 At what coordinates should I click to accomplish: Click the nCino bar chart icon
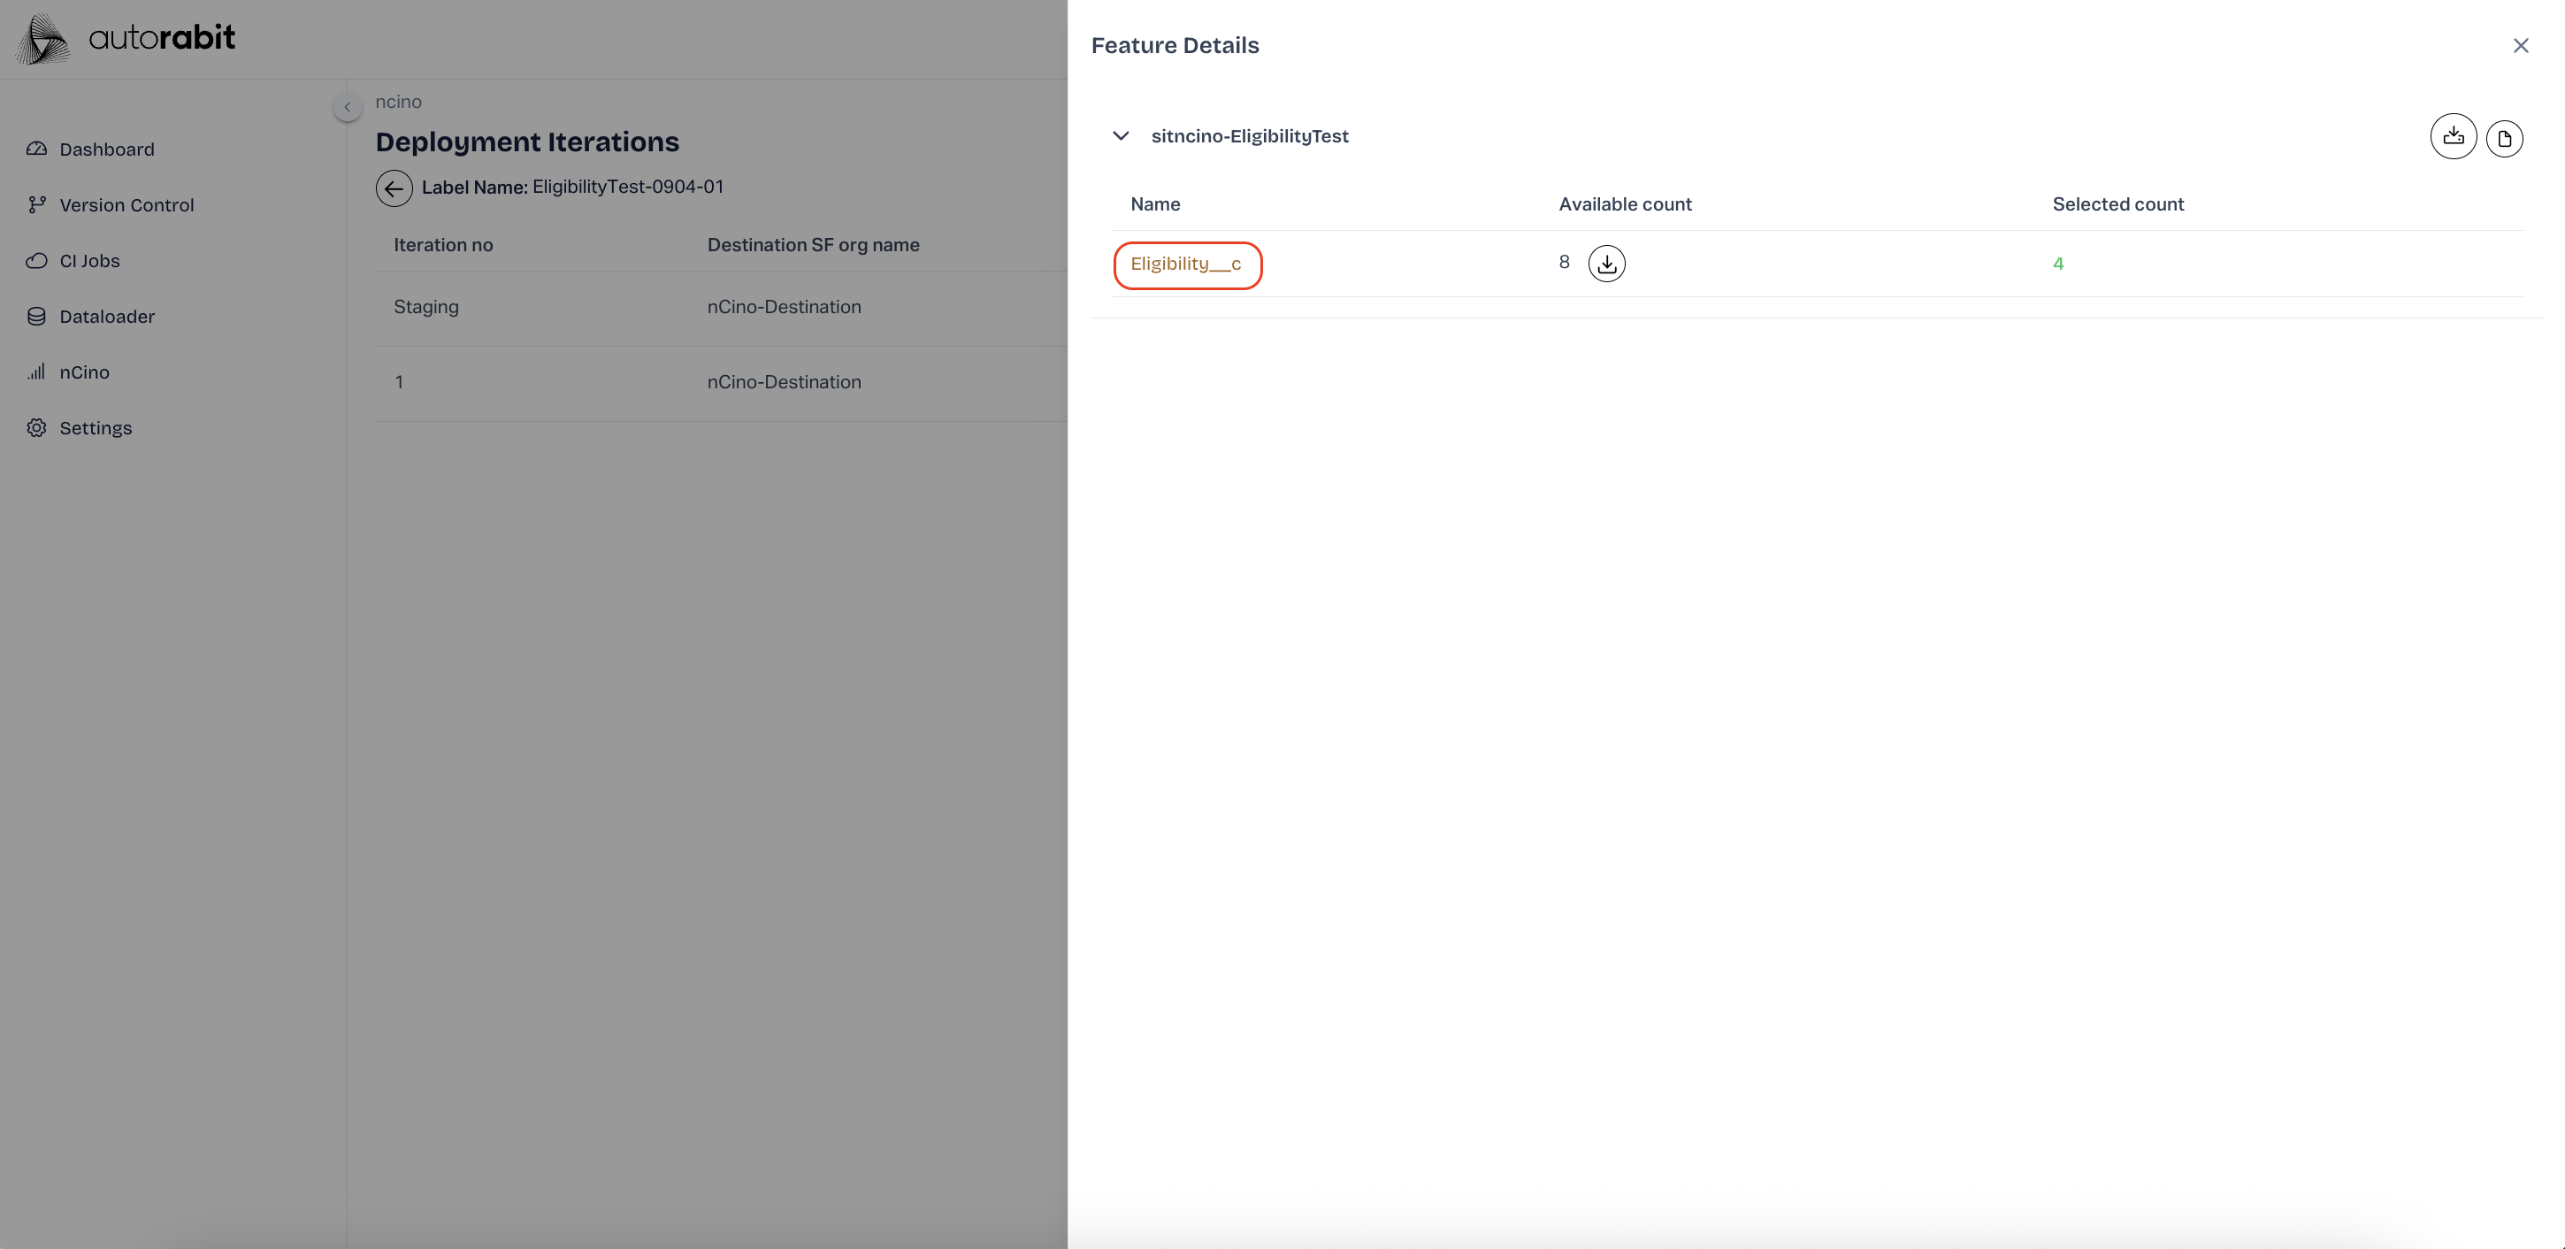pos(37,372)
